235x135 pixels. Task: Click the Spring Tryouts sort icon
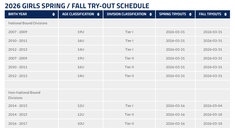coord(191,14)
